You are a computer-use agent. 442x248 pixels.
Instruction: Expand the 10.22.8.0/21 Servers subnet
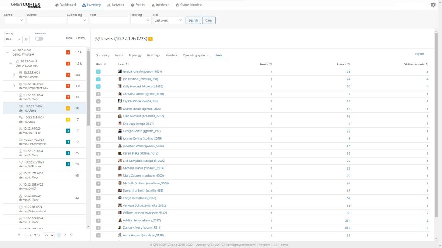tap(15, 74)
